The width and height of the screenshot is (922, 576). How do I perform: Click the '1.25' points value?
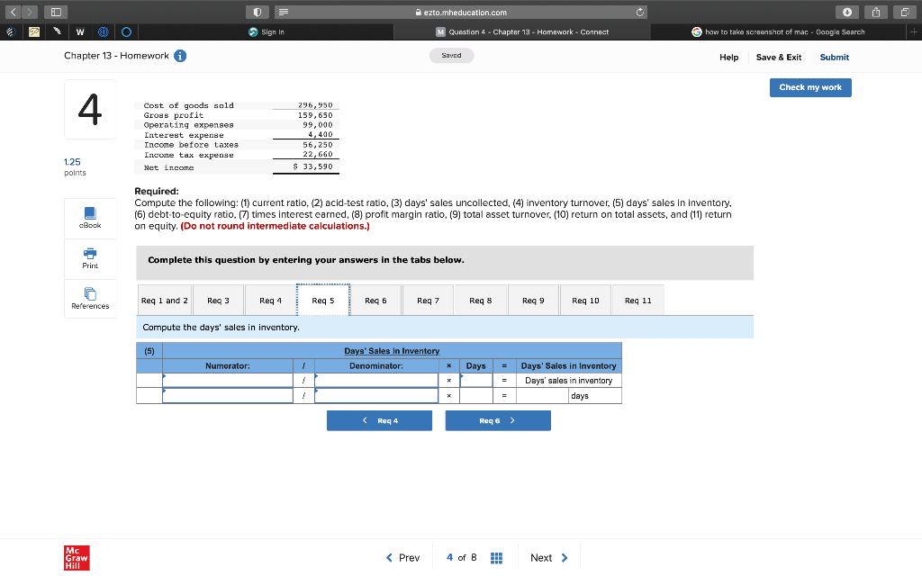click(72, 162)
